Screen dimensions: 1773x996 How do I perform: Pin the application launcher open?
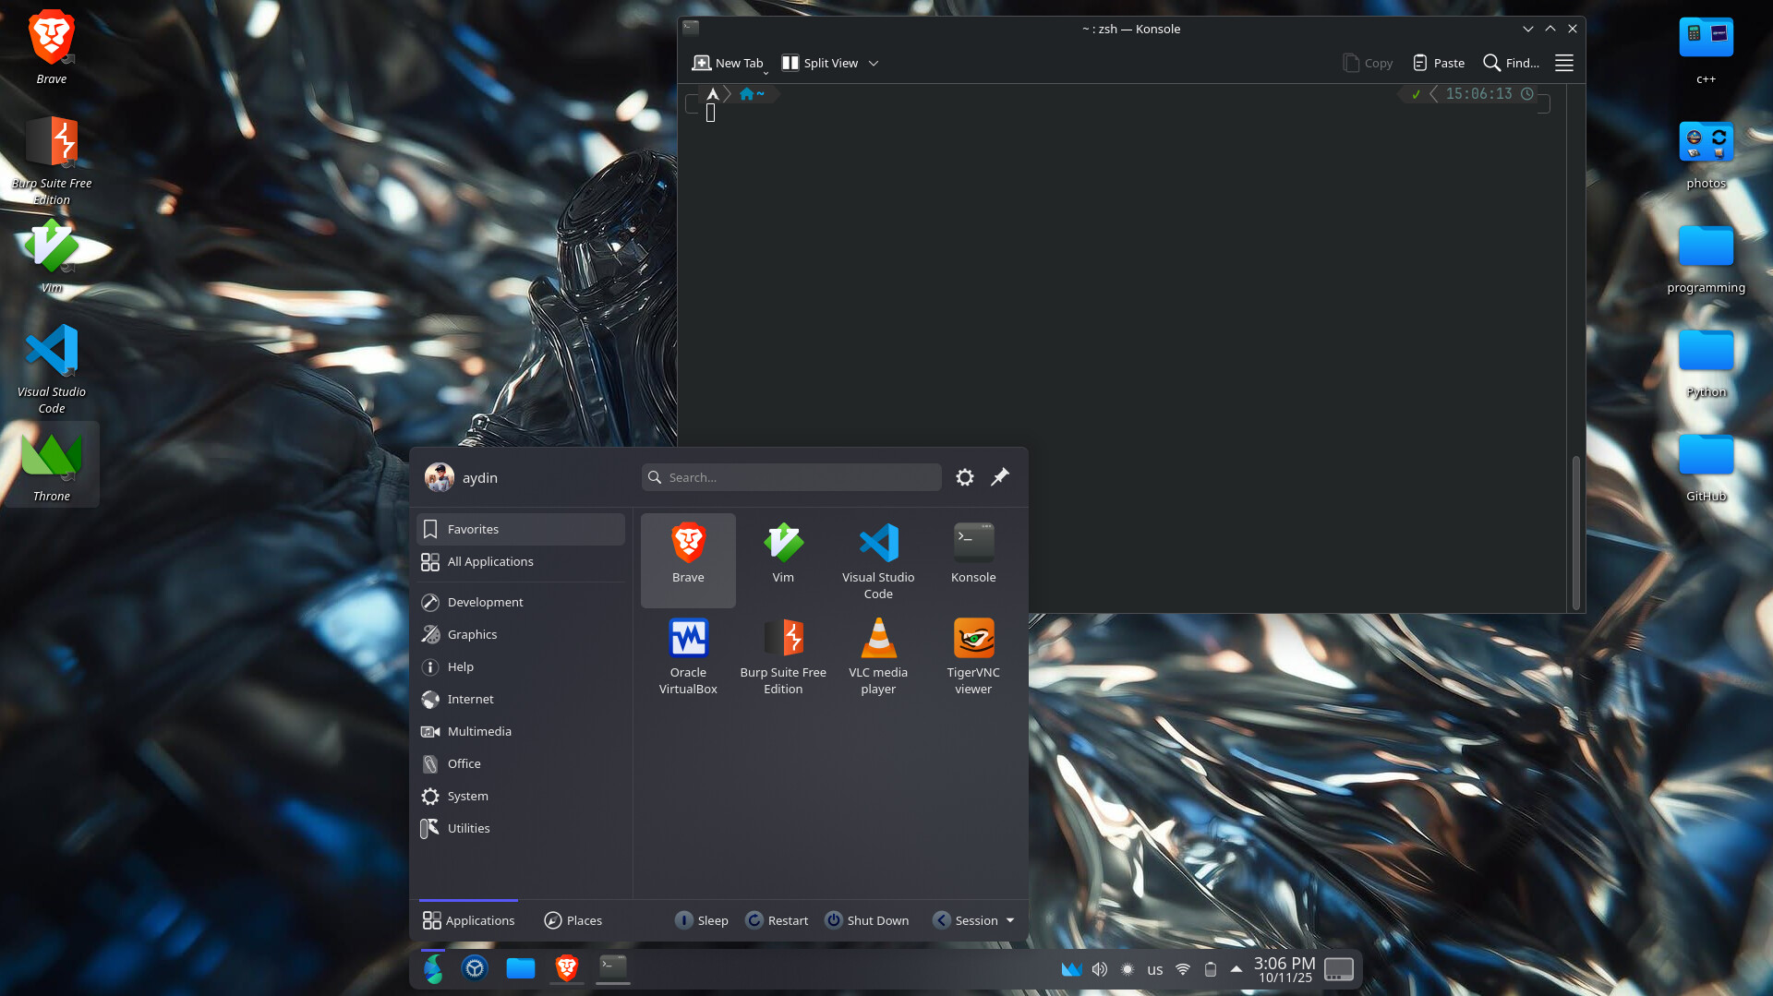[1000, 477]
